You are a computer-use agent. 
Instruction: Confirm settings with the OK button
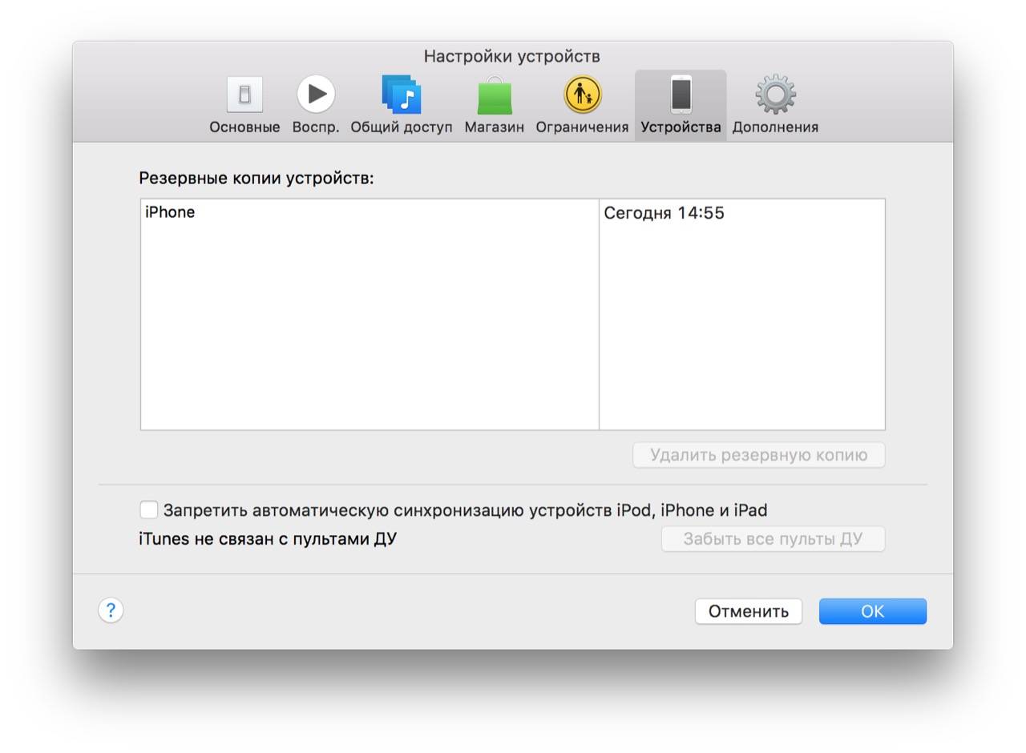(x=872, y=611)
